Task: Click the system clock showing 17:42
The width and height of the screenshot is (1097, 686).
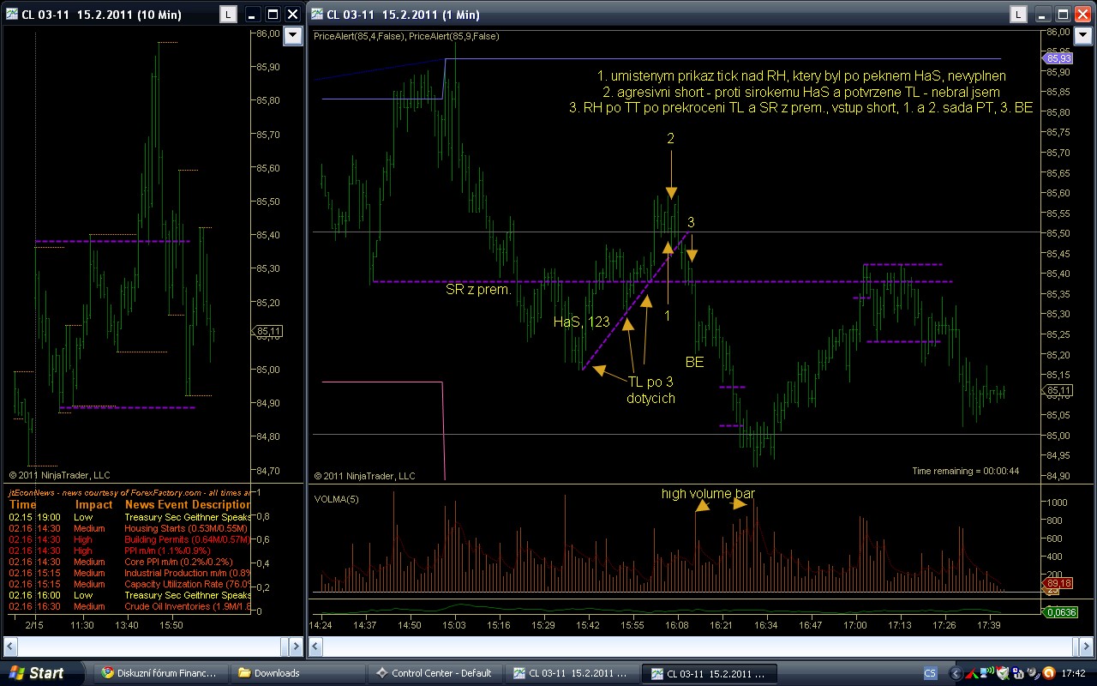Action: [1074, 673]
